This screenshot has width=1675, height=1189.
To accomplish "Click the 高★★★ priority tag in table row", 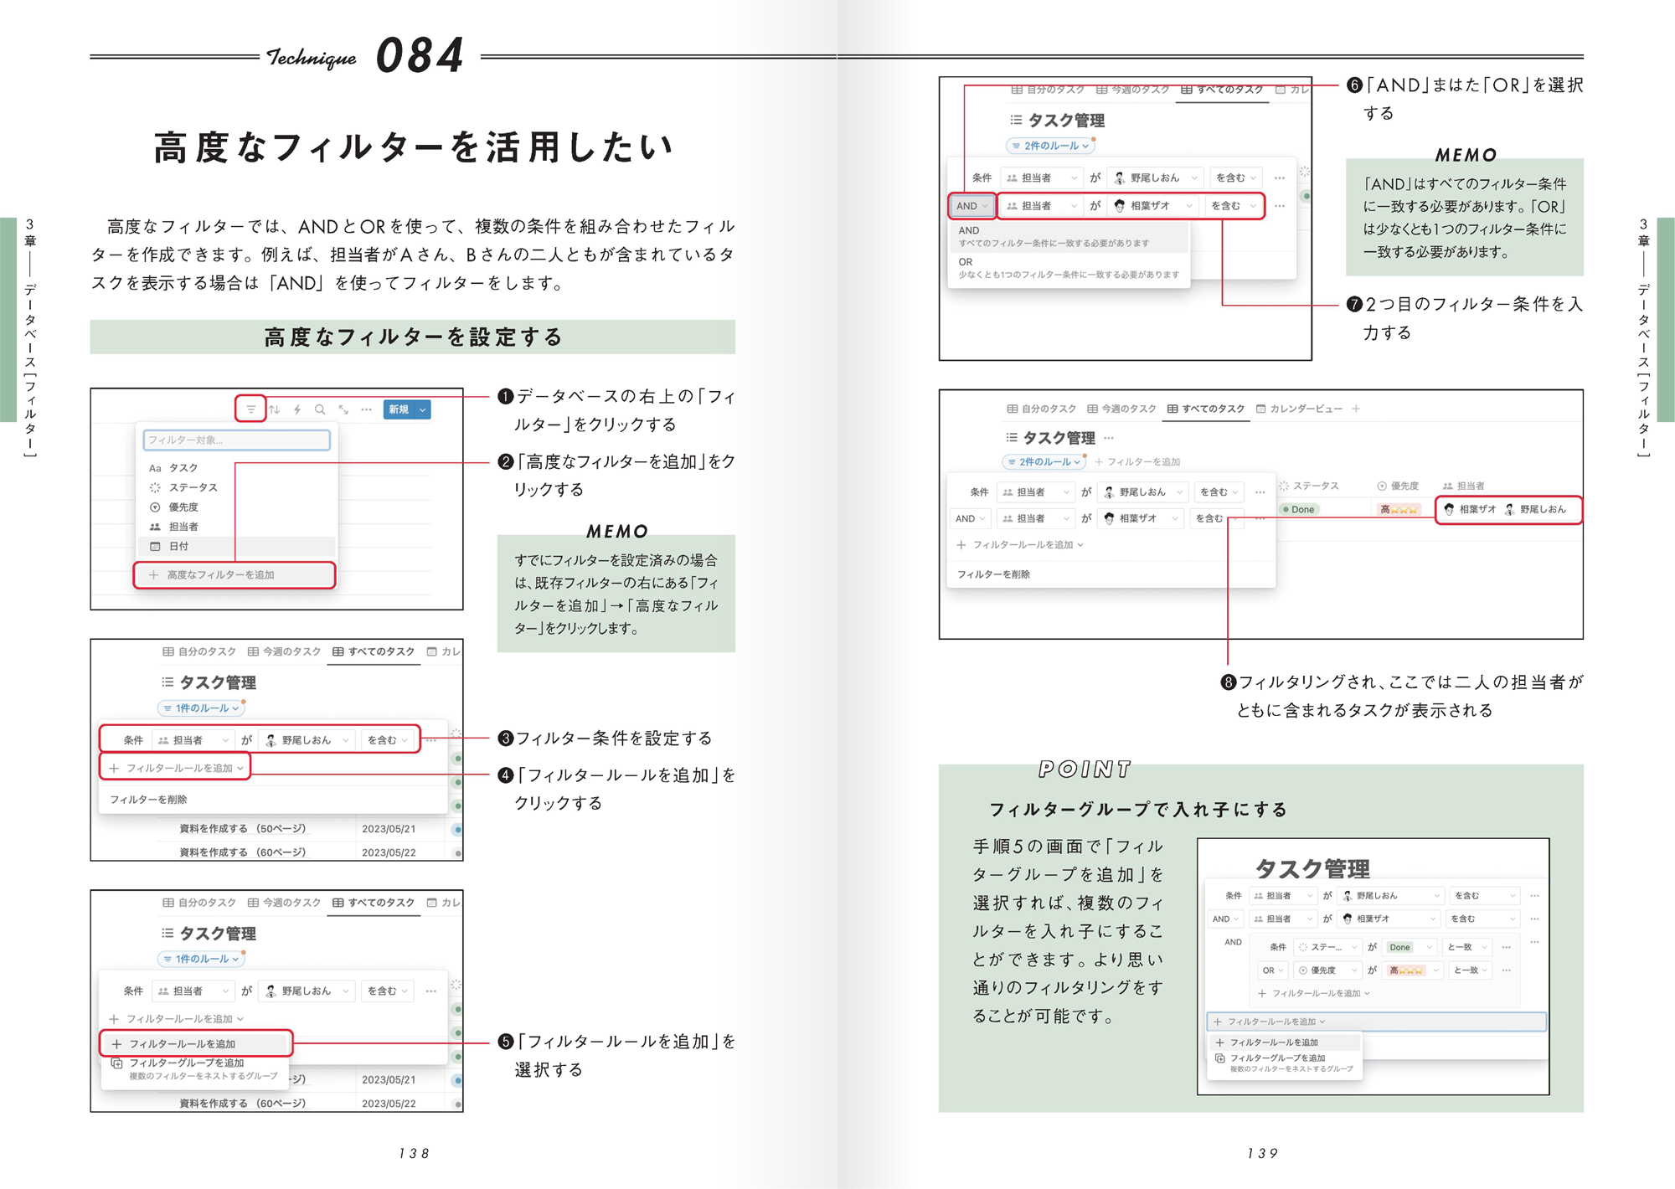I will coord(1399,509).
